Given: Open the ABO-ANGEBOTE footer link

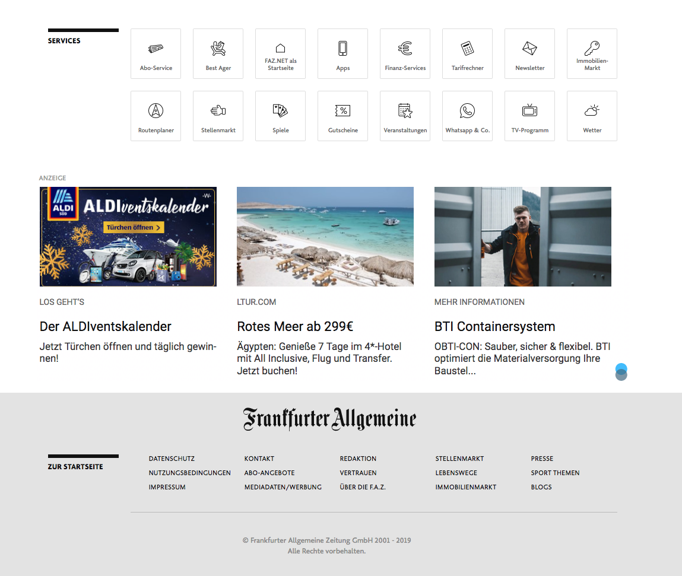Looking at the screenshot, I should point(269,473).
